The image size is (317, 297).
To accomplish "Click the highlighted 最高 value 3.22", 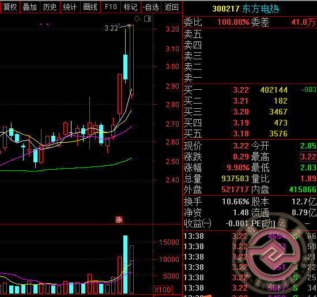I will tap(308, 157).
